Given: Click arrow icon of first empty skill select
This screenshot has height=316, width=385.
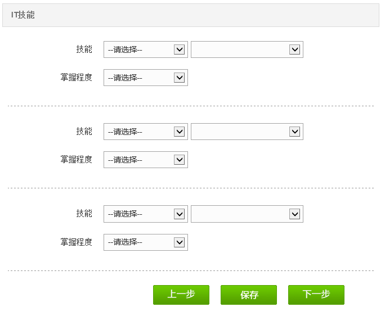Looking at the screenshot, I should click(294, 49).
